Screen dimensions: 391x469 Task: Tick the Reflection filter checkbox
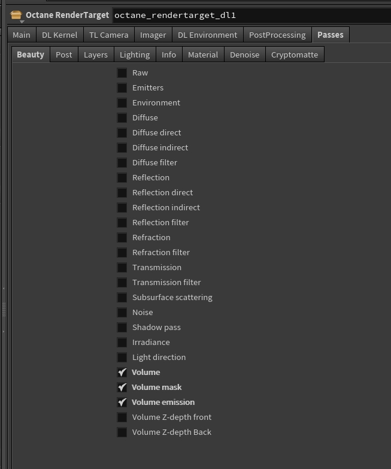point(122,223)
